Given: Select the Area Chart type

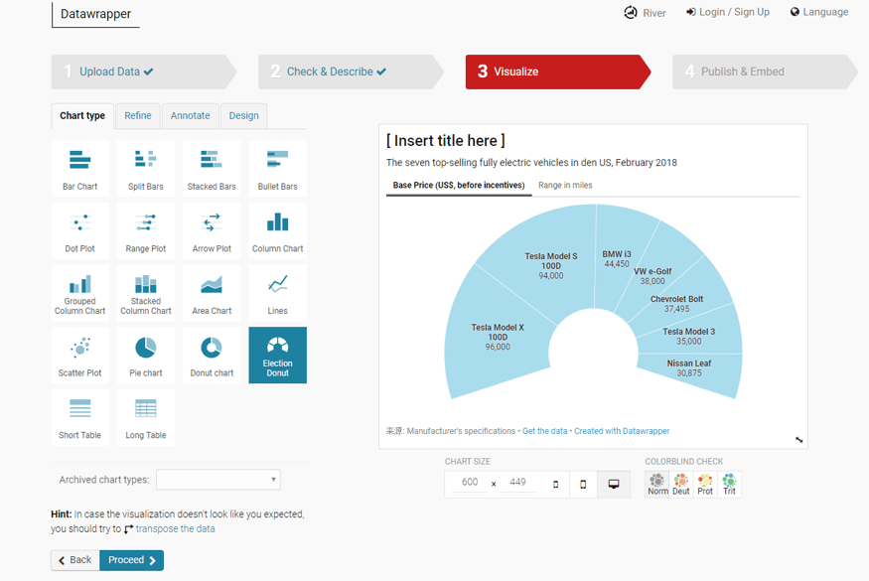Looking at the screenshot, I should pos(212,293).
